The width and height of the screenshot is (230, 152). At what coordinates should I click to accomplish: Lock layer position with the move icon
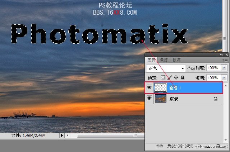176,77
